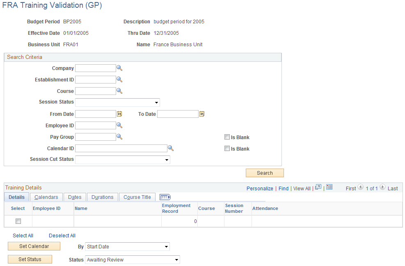Viewport: 405px width, 266px height.
Task: Open the Session Cut Status dropdown
Action: pos(167,160)
